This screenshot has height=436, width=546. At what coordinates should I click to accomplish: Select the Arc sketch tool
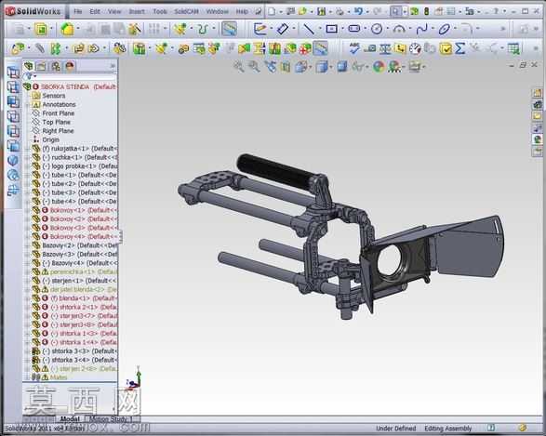click(x=399, y=29)
